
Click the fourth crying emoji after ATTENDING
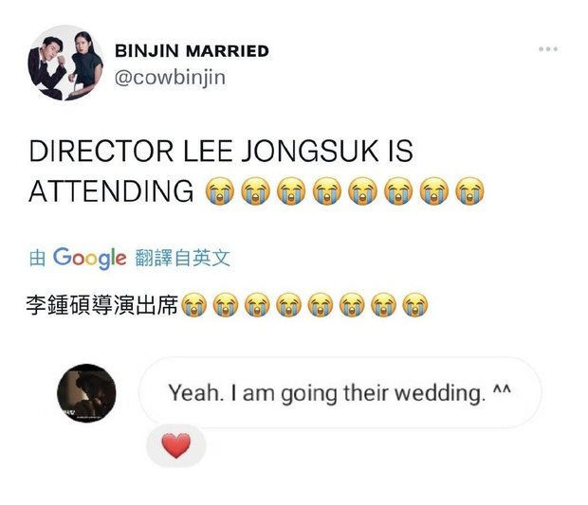point(326,191)
